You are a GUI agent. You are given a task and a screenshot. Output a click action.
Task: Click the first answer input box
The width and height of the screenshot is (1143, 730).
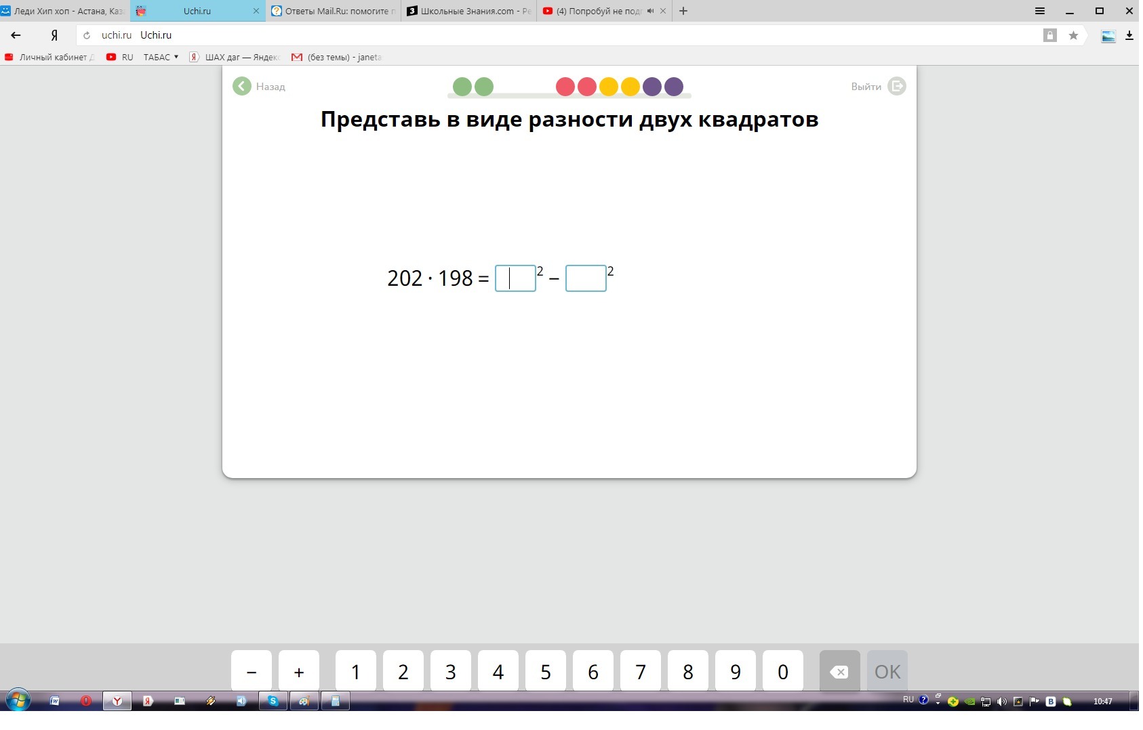(515, 278)
